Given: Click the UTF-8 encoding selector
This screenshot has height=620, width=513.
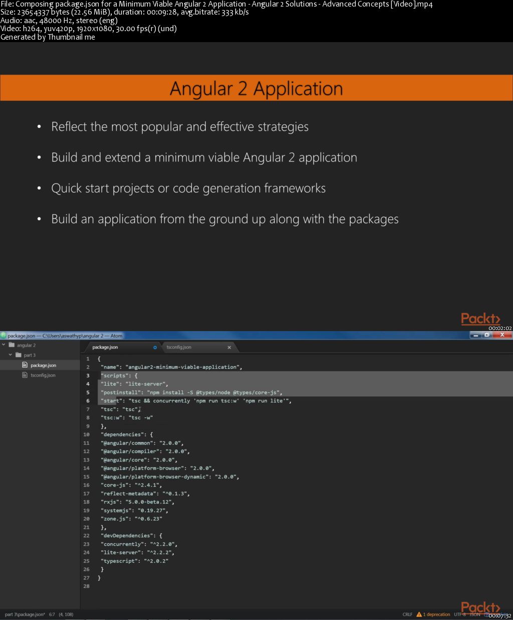Looking at the screenshot, I should [x=460, y=614].
